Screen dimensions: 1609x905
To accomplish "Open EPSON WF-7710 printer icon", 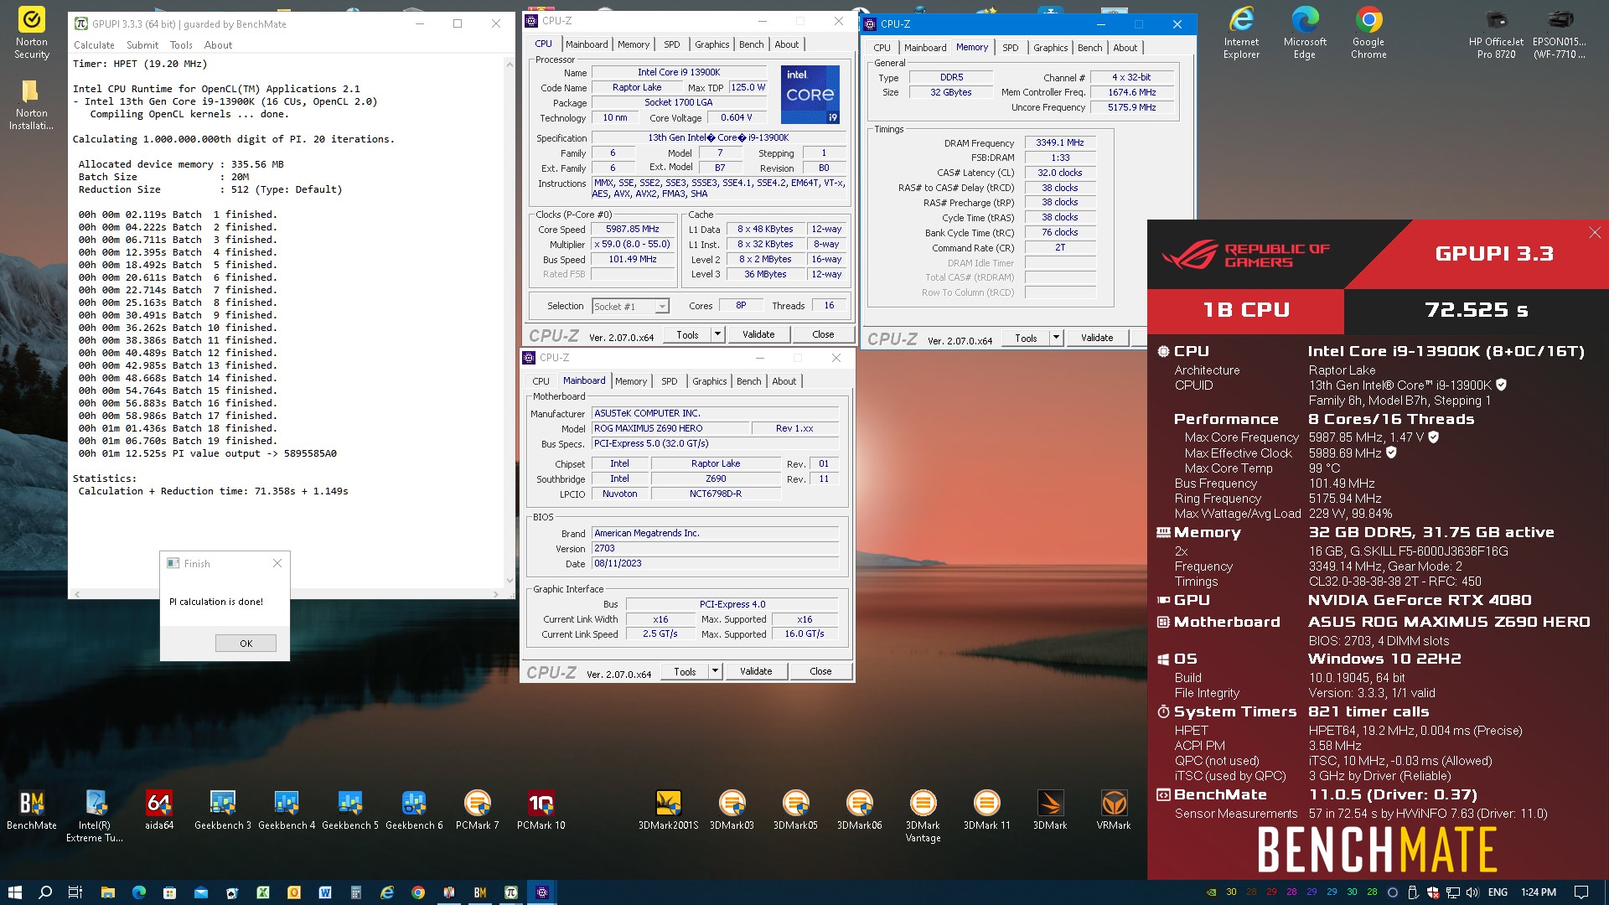I will click(x=1560, y=34).
